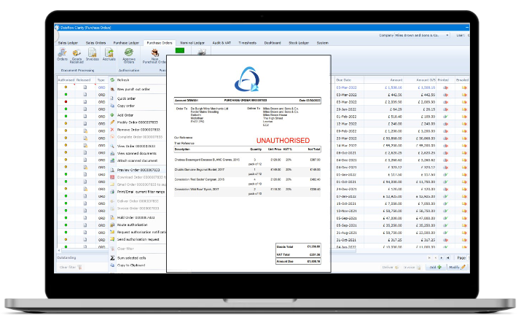This screenshot has height=323, width=521.
Task: Choose Hold Order menu entry
Action: 137,218
